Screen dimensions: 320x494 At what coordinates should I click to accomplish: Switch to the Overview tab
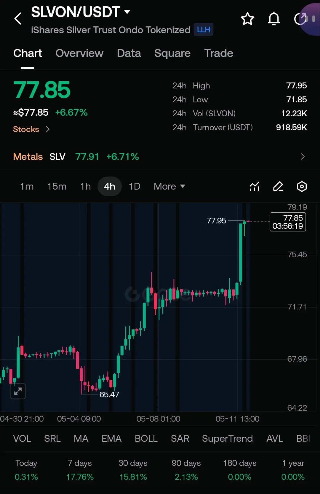coord(79,53)
